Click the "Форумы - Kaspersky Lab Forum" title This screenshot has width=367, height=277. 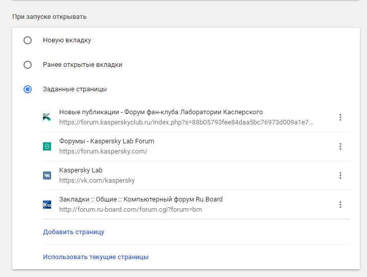coord(106,141)
